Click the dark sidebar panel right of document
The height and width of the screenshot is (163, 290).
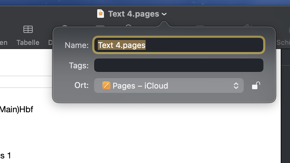point(286,108)
